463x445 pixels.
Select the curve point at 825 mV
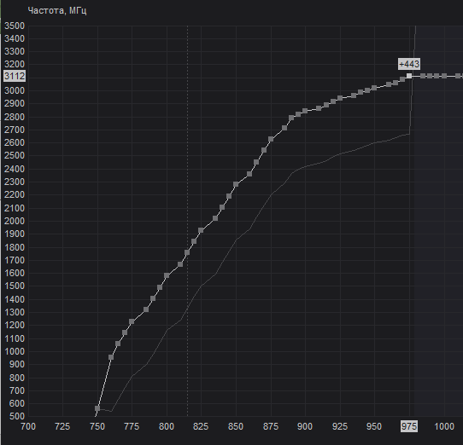201,230
